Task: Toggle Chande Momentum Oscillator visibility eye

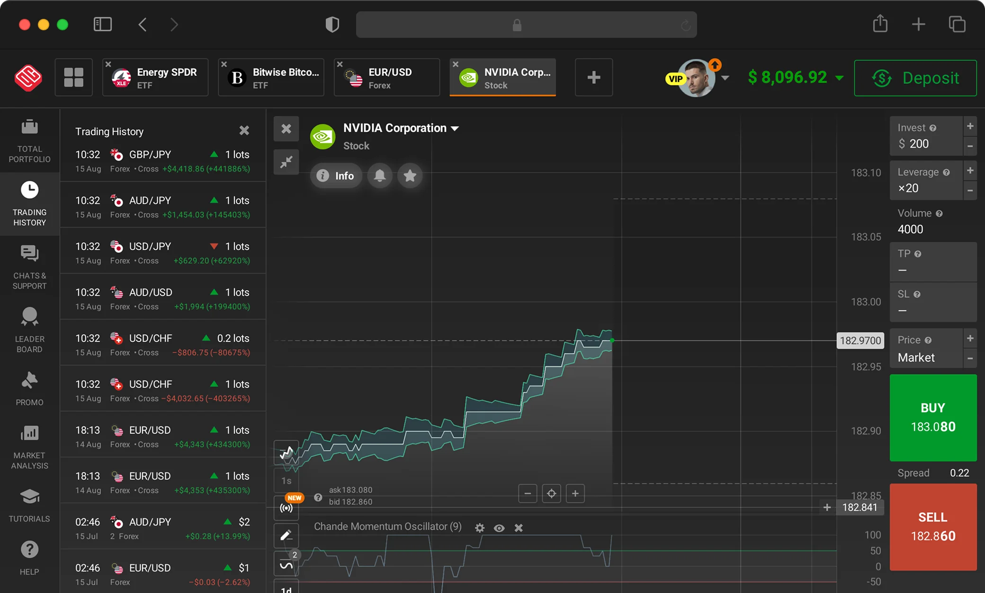Action: 499,528
